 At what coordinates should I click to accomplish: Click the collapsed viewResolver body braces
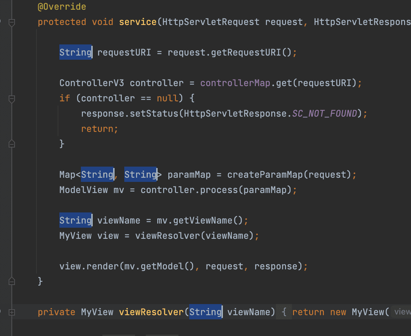pos(284,312)
